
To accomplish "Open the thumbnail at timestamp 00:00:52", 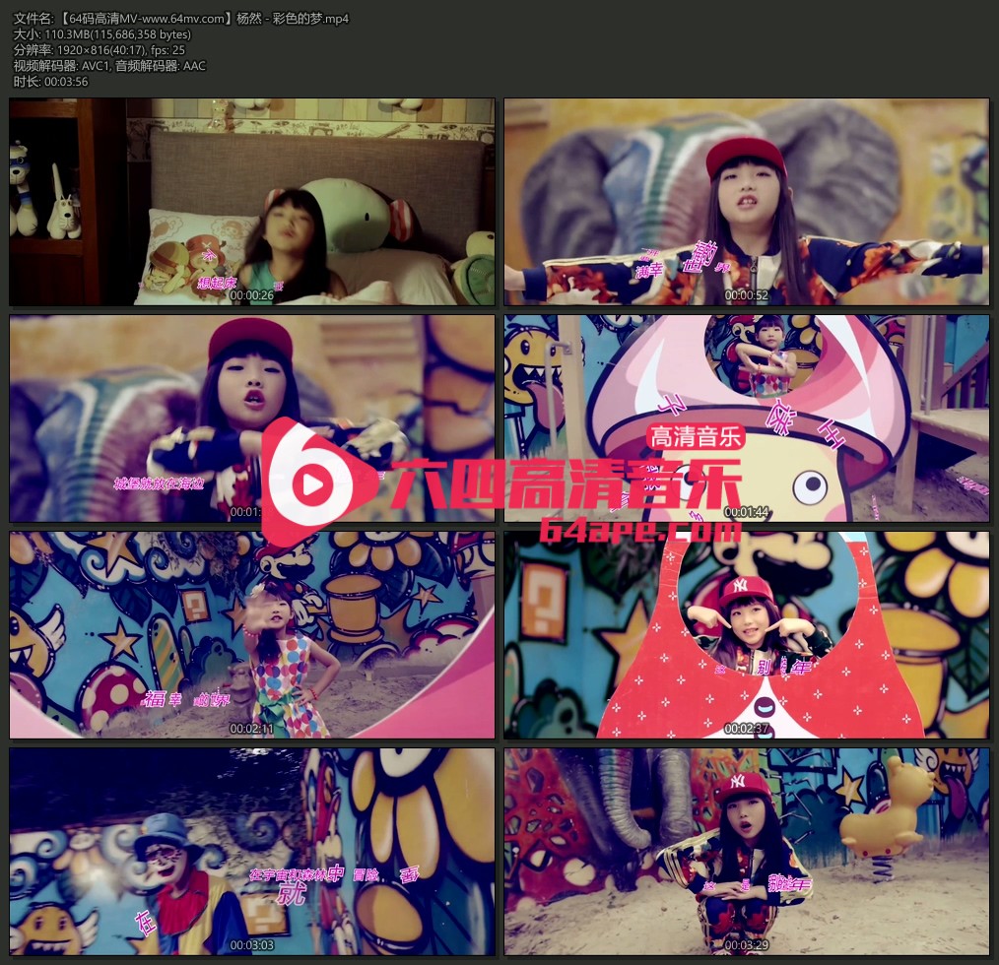I will [746, 202].
